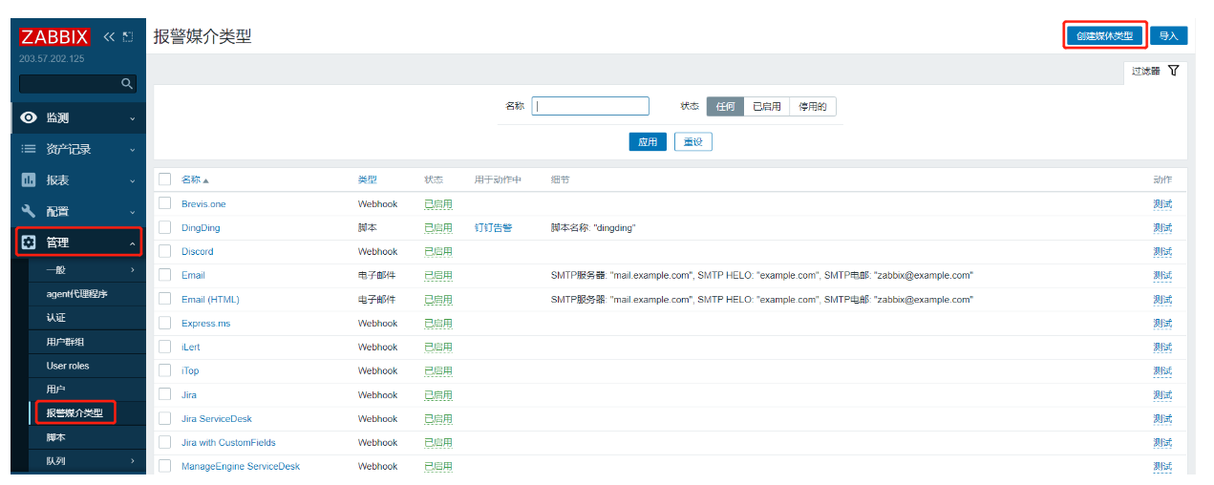Expand the 监测 menu chevron
The image size is (1214, 485).
(x=133, y=118)
